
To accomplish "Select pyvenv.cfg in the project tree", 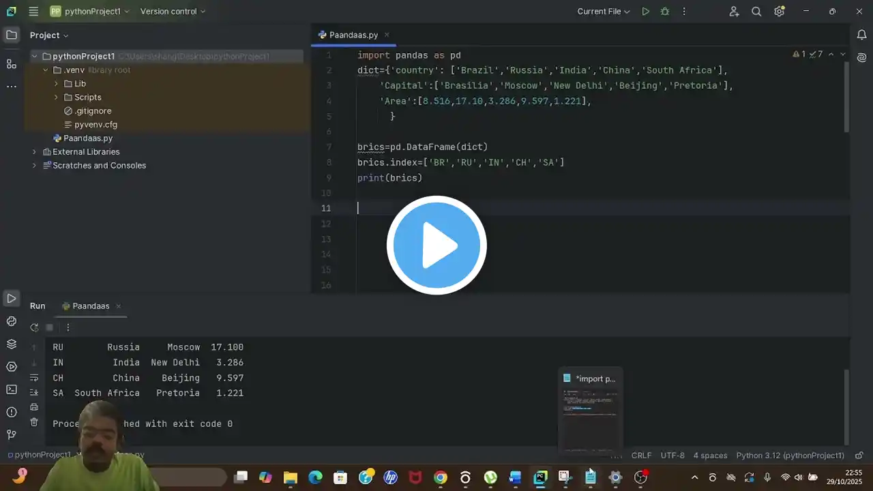I will point(95,125).
